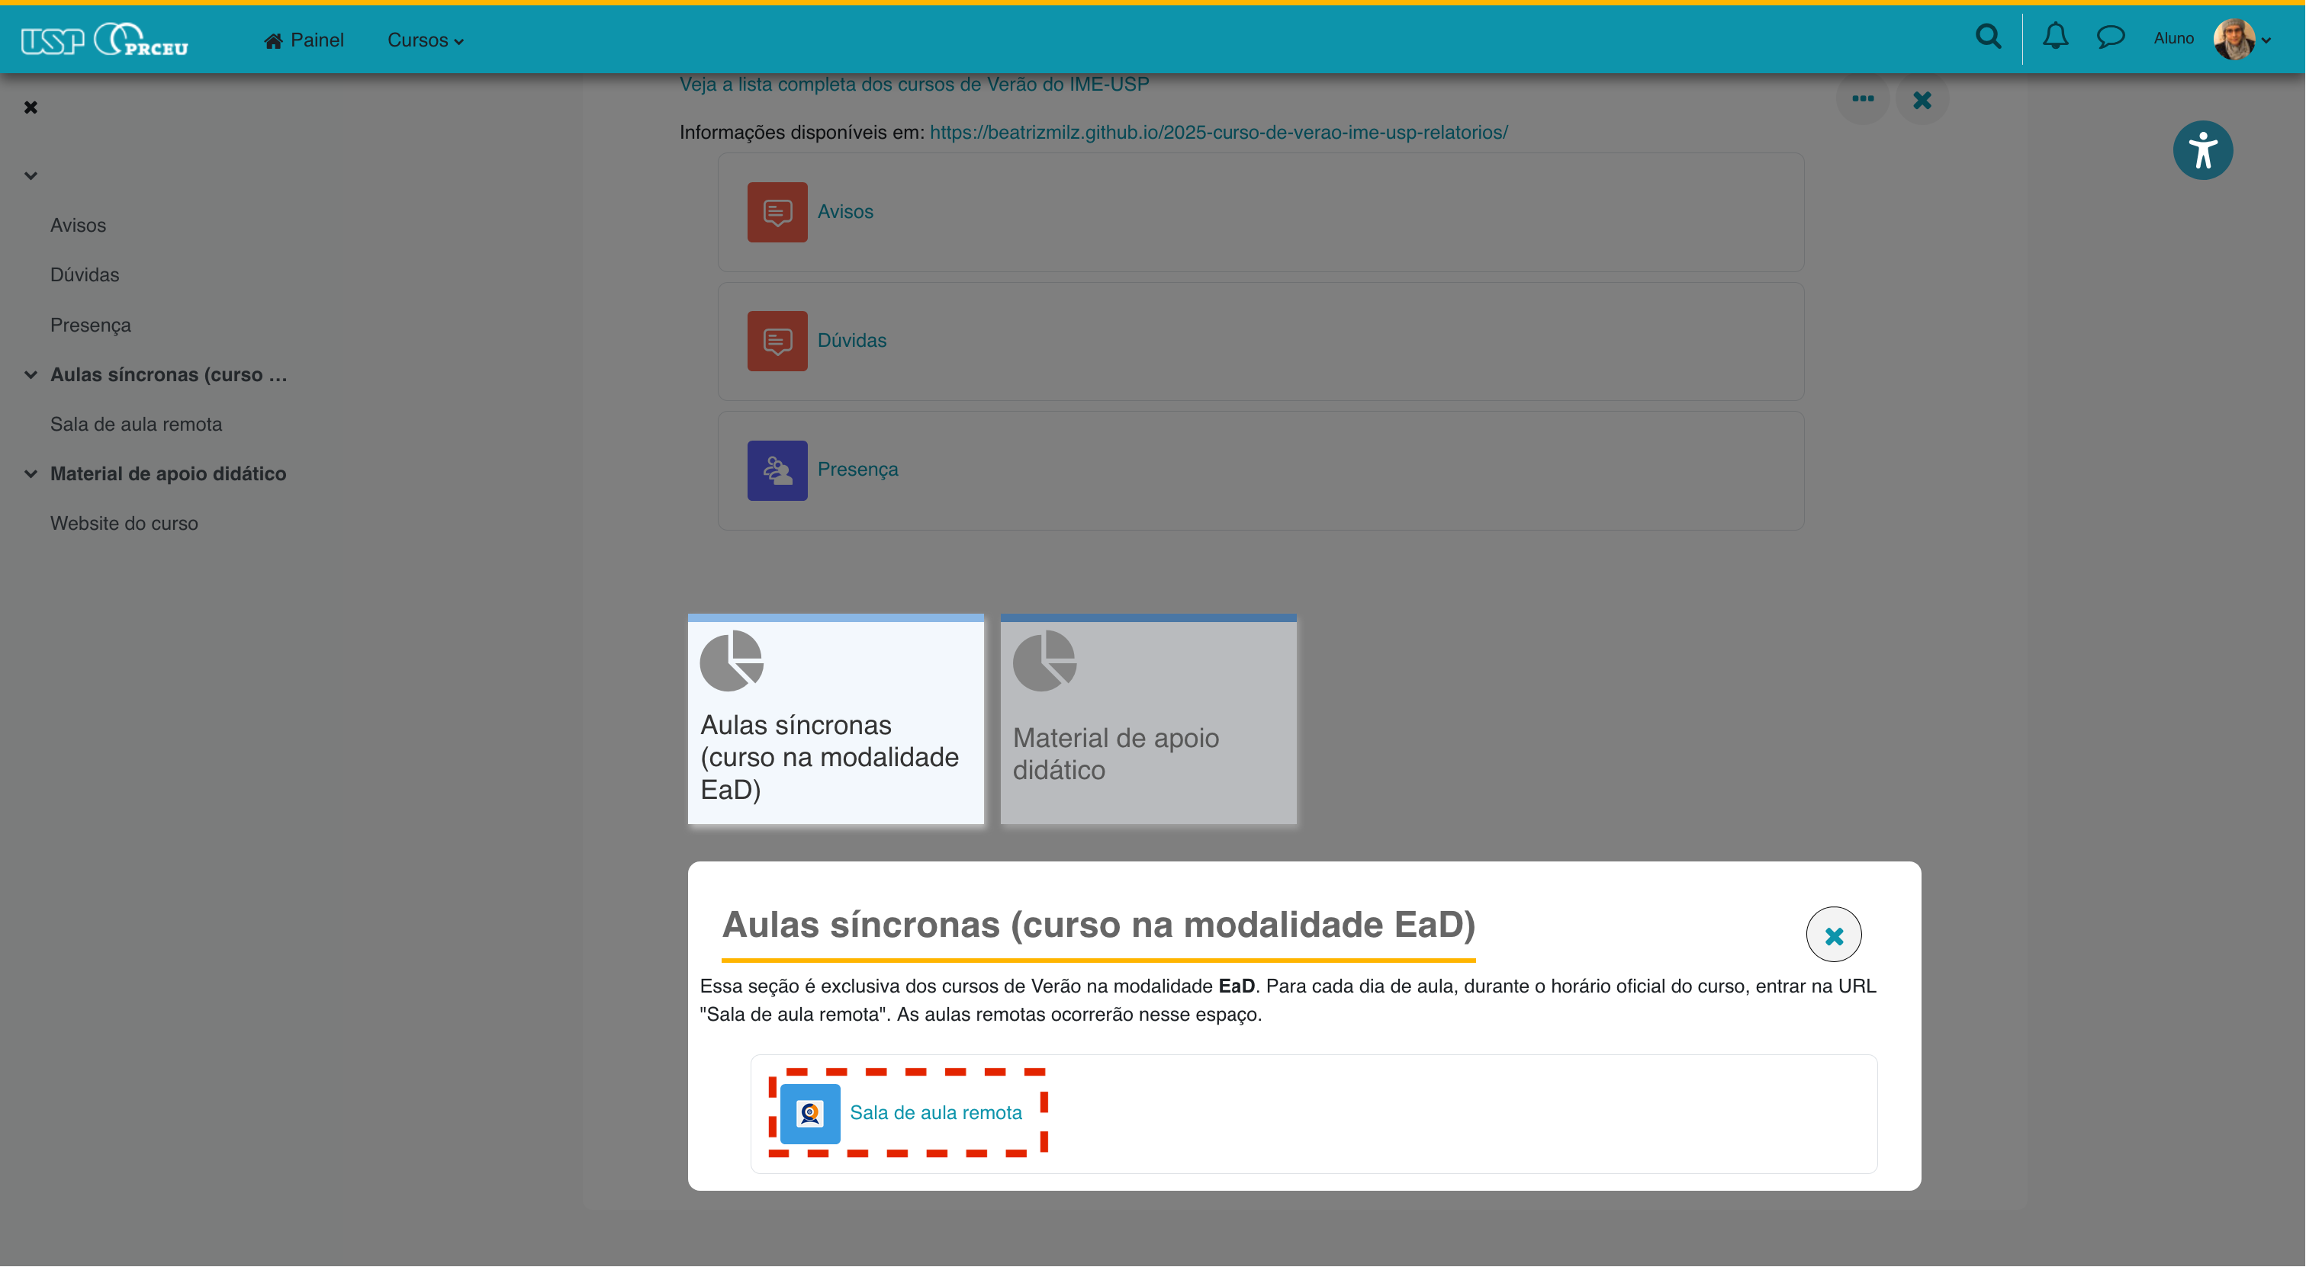Click the PRCEU logo

(x=141, y=40)
